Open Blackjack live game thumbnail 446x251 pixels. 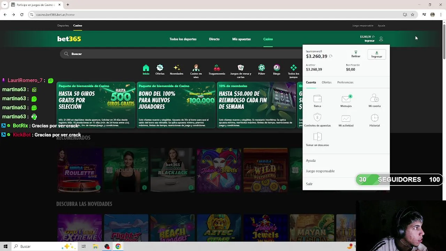tap(172, 170)
